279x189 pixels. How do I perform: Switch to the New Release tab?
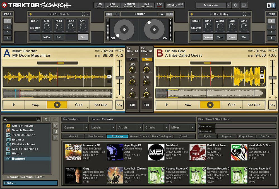pyautogui.click(x=95, y=136)
